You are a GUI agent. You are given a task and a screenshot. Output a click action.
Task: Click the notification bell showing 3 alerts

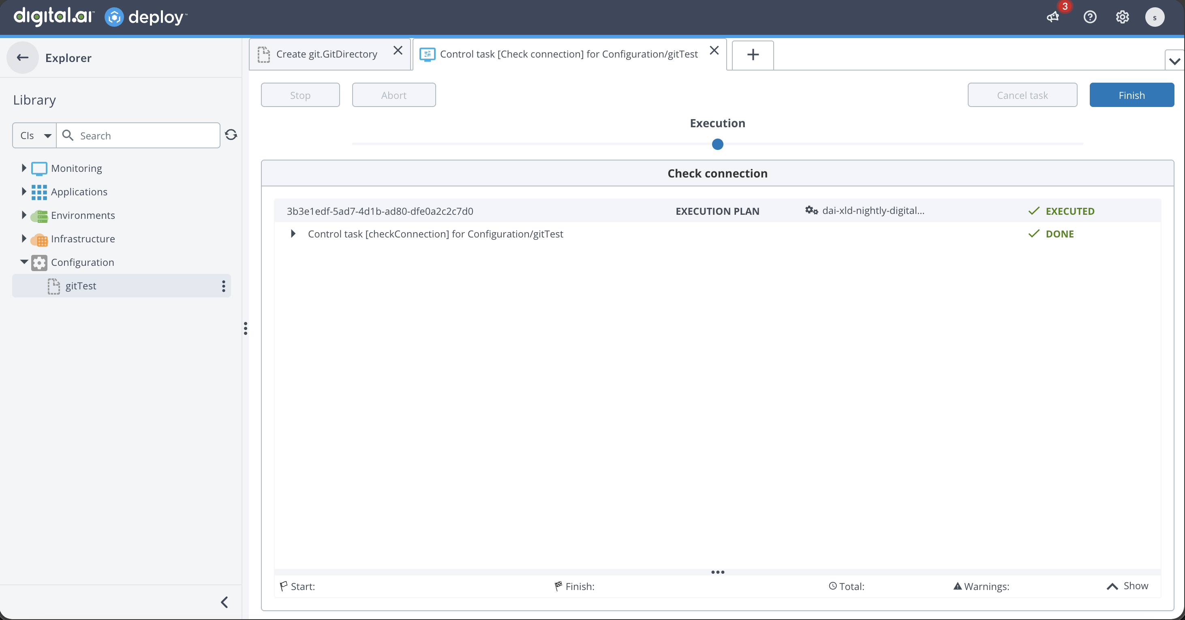pos(1053,17)
